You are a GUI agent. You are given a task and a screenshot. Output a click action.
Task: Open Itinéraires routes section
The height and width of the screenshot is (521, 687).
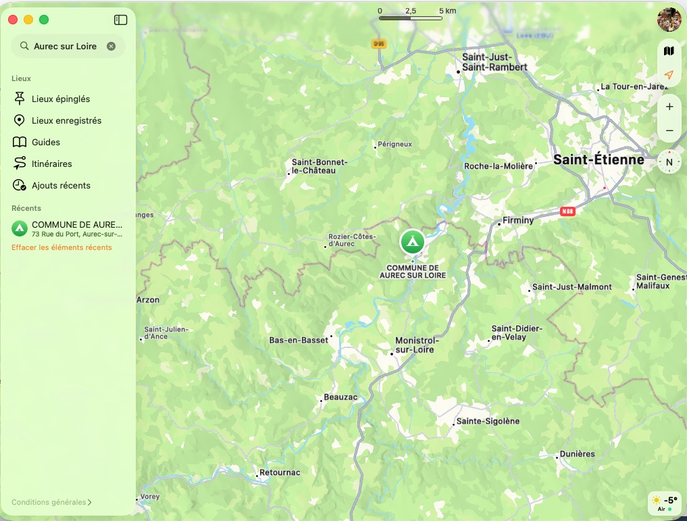[x=52, y=164]
